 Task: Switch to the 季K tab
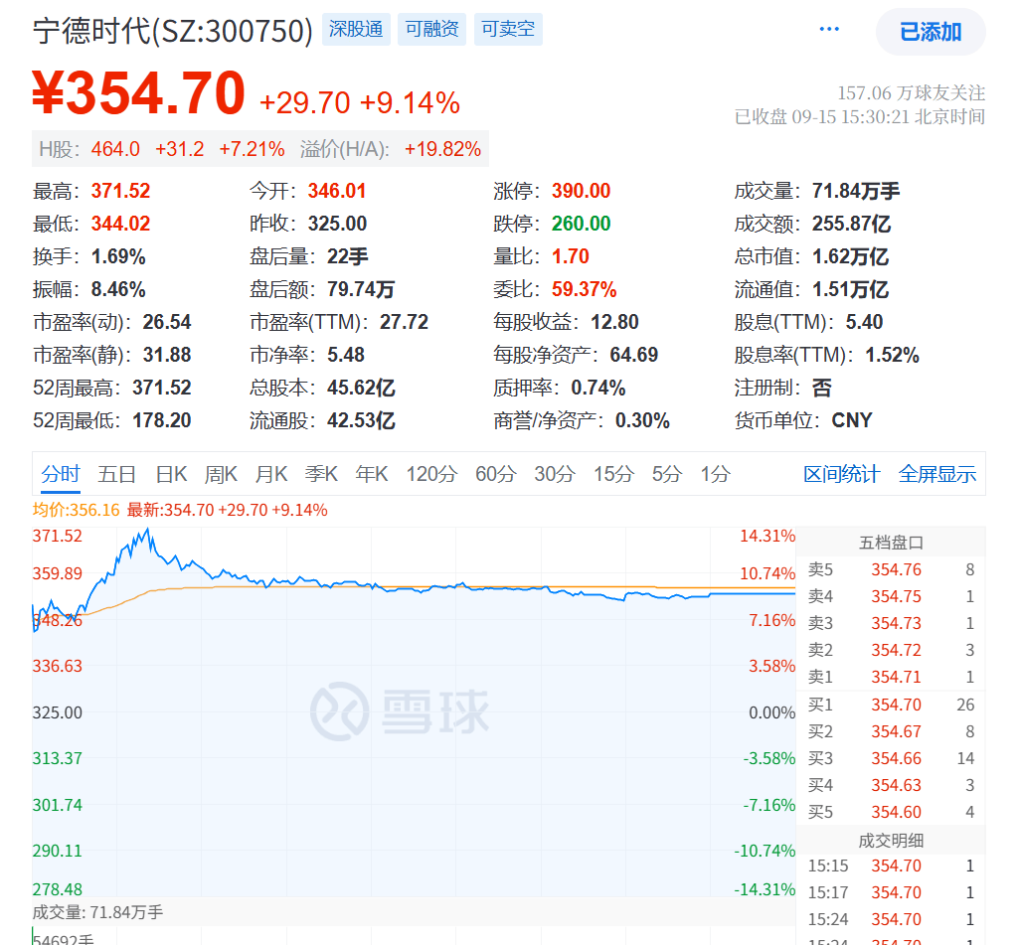321,474
